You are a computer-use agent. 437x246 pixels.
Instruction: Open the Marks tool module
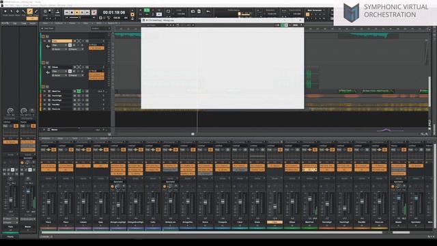click(57, 12)
